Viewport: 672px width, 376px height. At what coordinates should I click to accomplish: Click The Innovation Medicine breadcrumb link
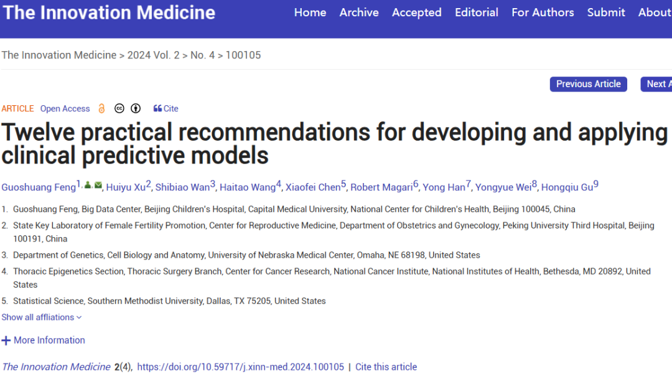[59, 55]
